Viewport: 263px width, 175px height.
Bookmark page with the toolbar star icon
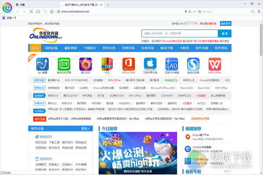pos(52,11)
